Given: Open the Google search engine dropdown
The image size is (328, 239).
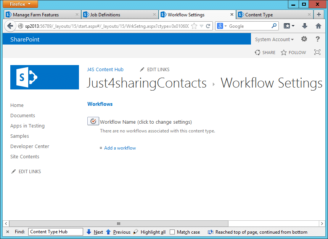Looking at the screenshot, I should 222,26.
